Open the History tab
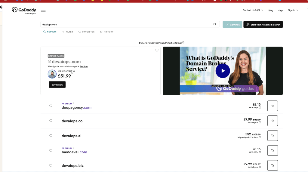The height and width of the screenshot is (172, 308). pos(107,32)
